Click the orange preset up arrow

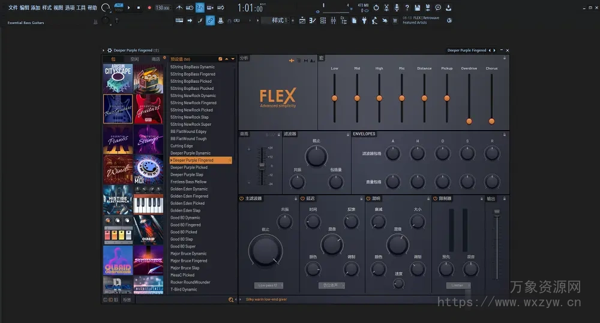click(227, 59)
